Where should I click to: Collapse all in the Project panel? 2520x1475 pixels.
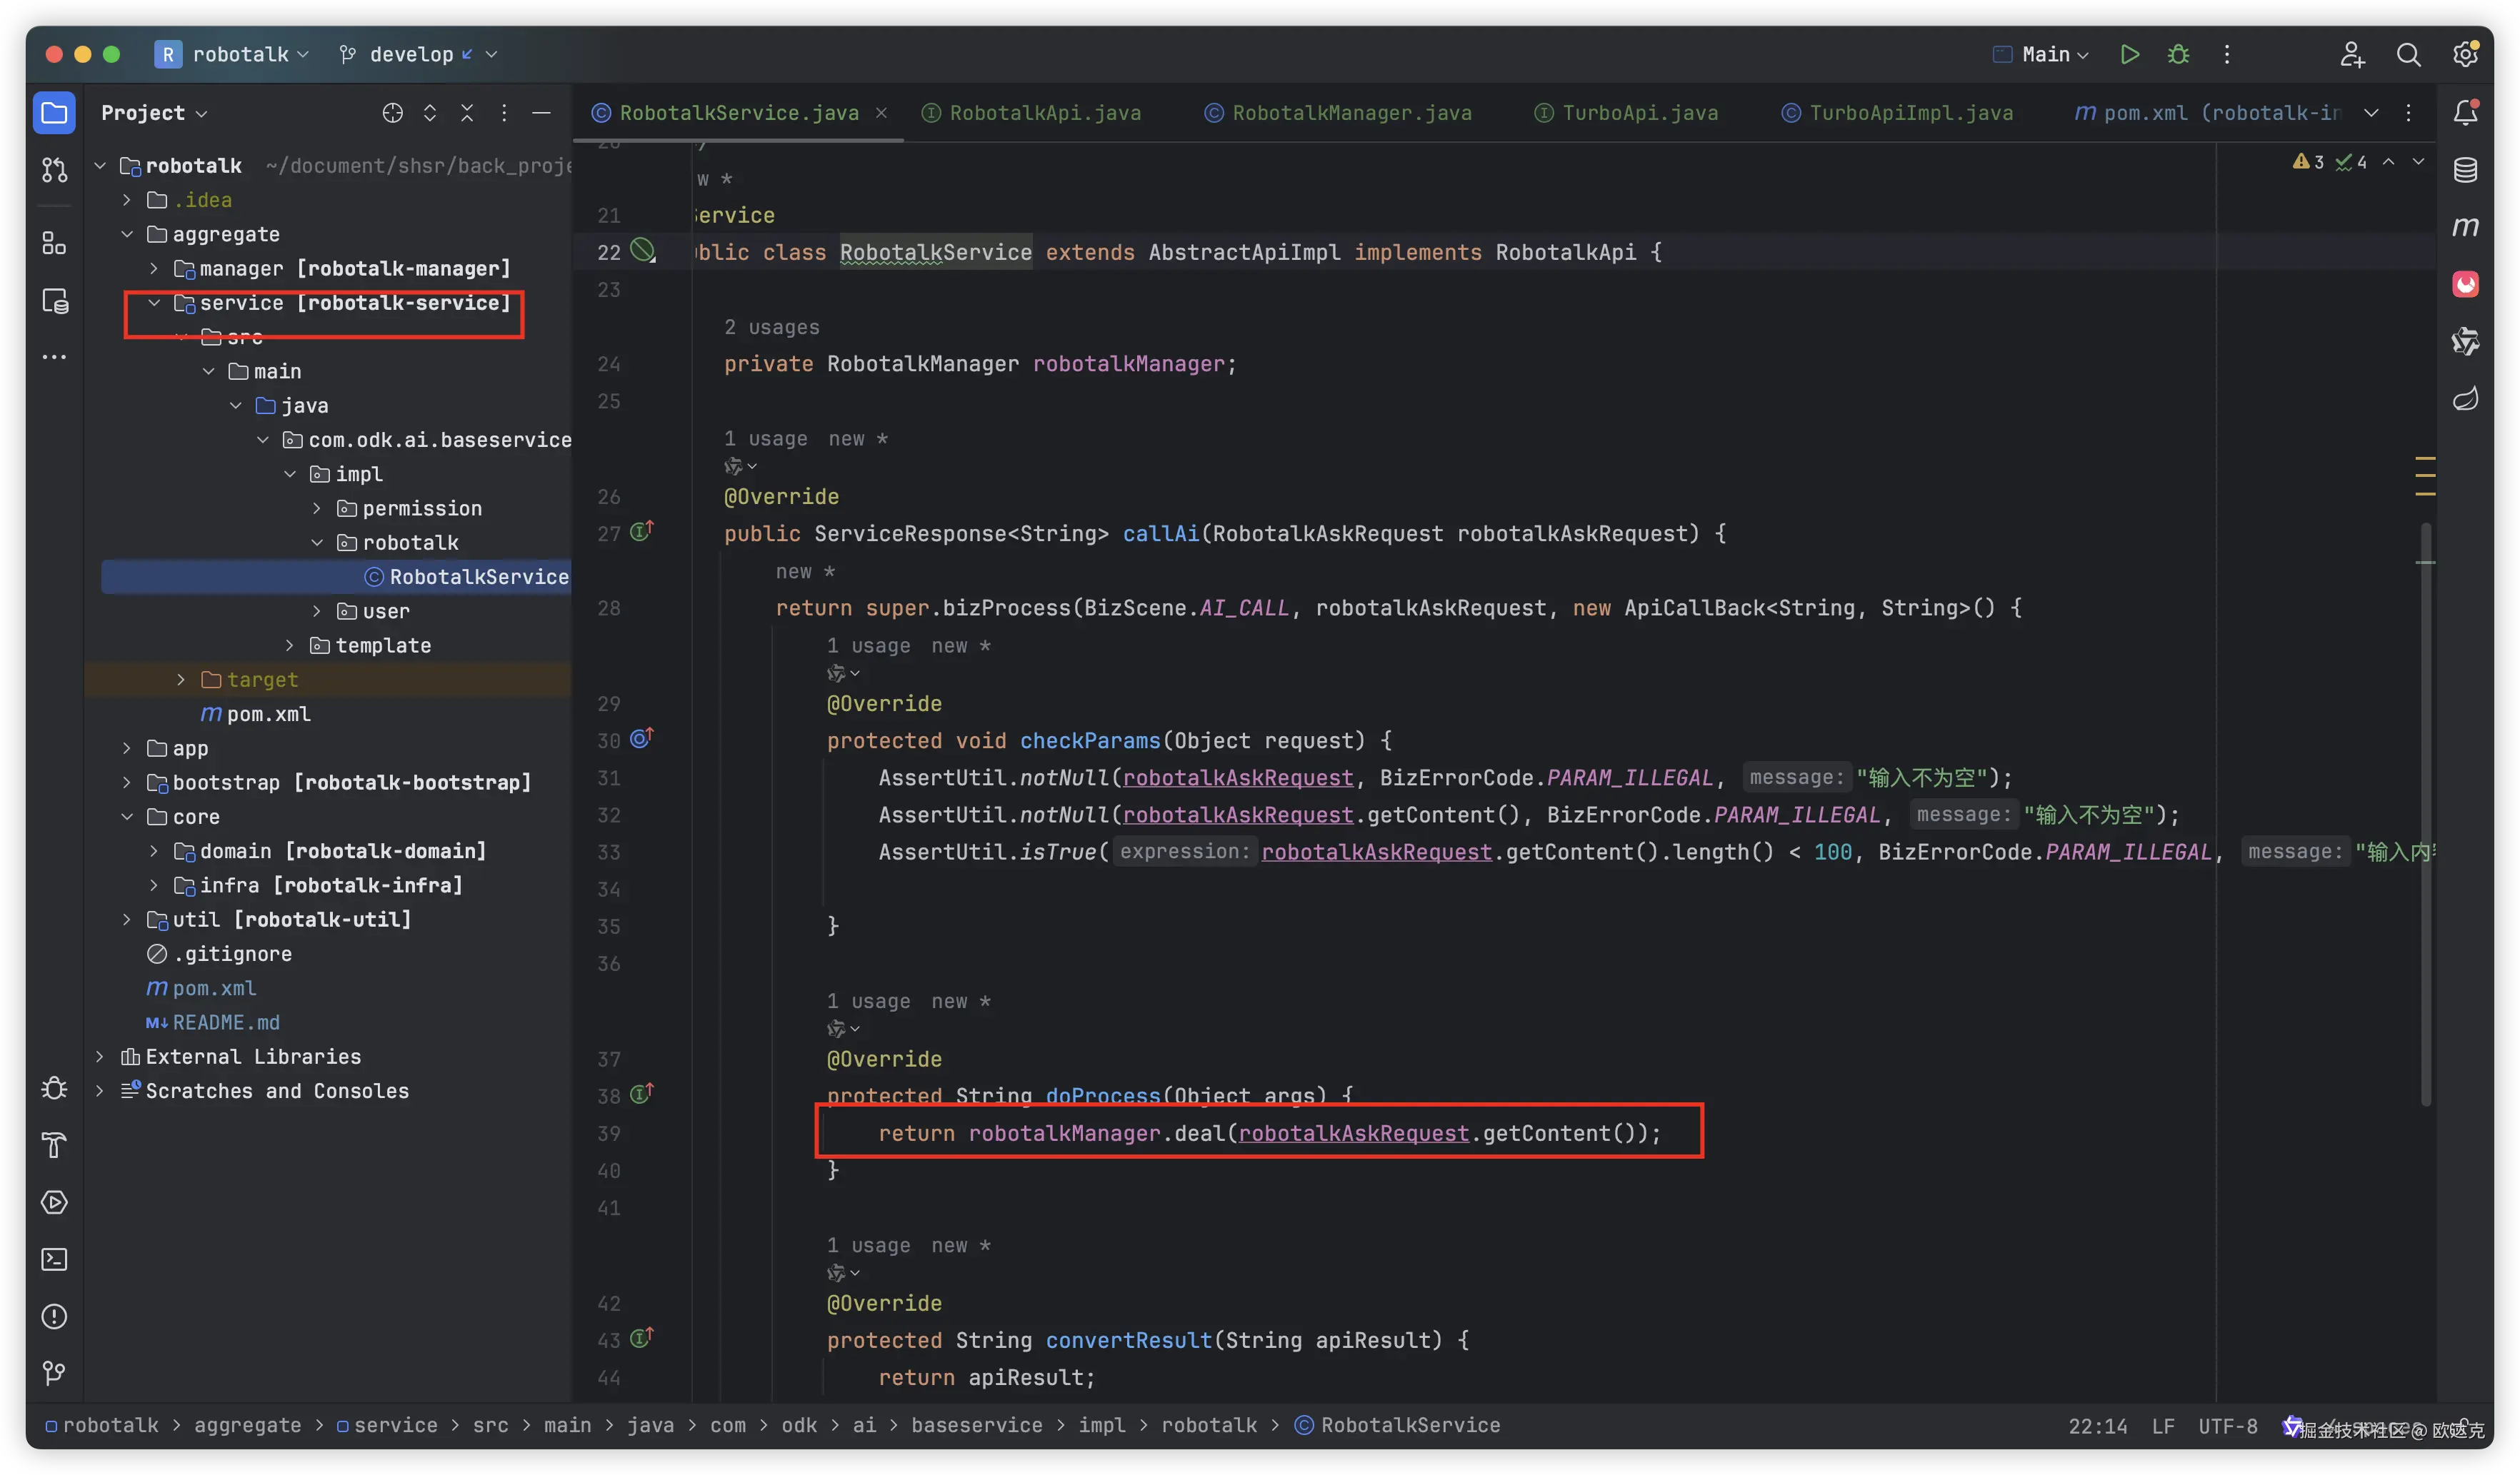point(467,113)
